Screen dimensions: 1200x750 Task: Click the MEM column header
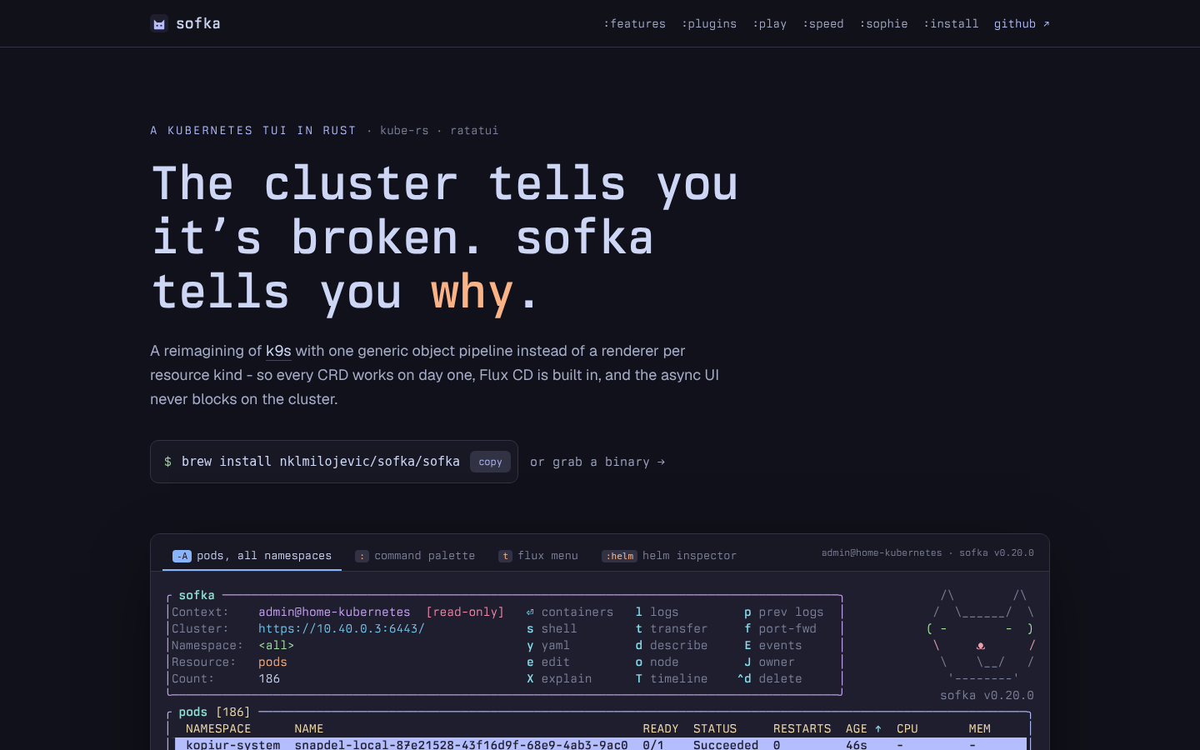coord(980,728)
